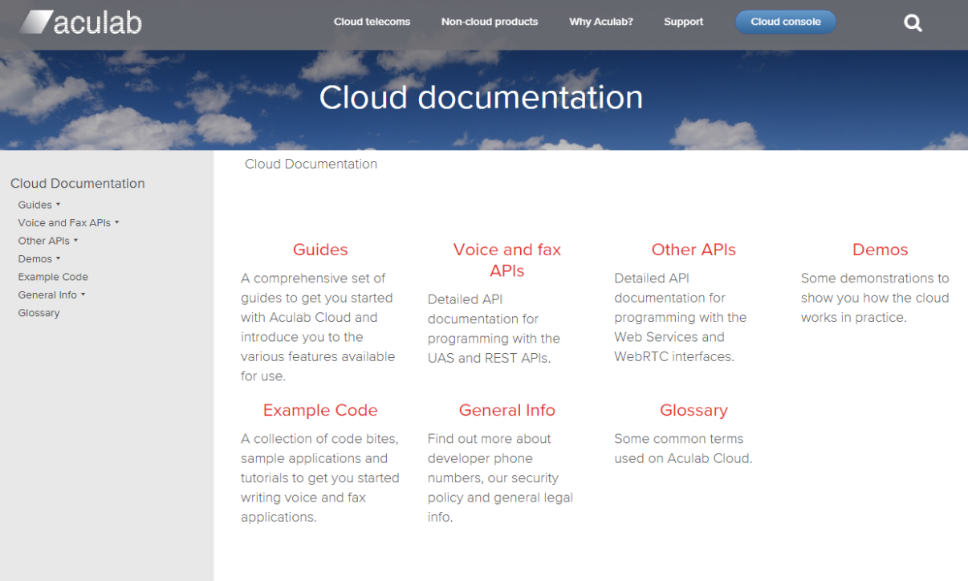Open Glossary in the sidebar
Viewport: 968px width, 581px height.
pyautogui.click(x=39, y=313)
